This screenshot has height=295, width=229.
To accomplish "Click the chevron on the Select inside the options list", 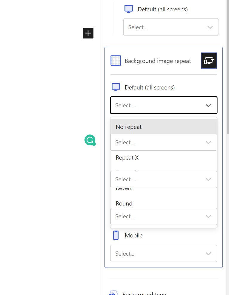I will tap(208, 142).
